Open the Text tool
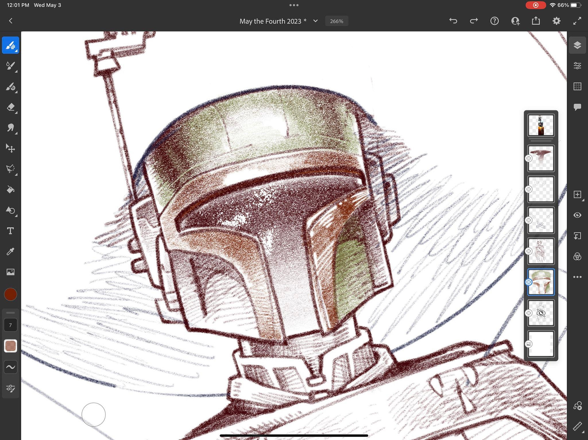Image resolution: width=588 pixels, height=440 pixels. pyautogui.click(x=10, y=231)
